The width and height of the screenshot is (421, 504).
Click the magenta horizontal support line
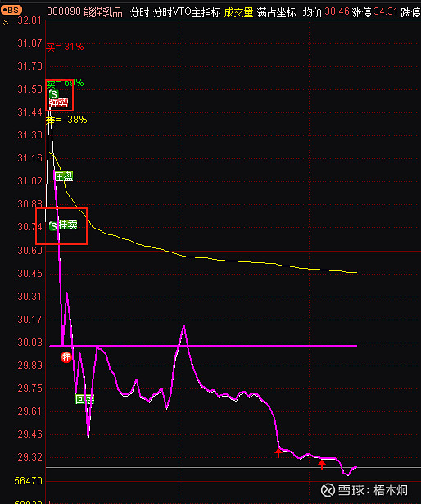[203, 346]
